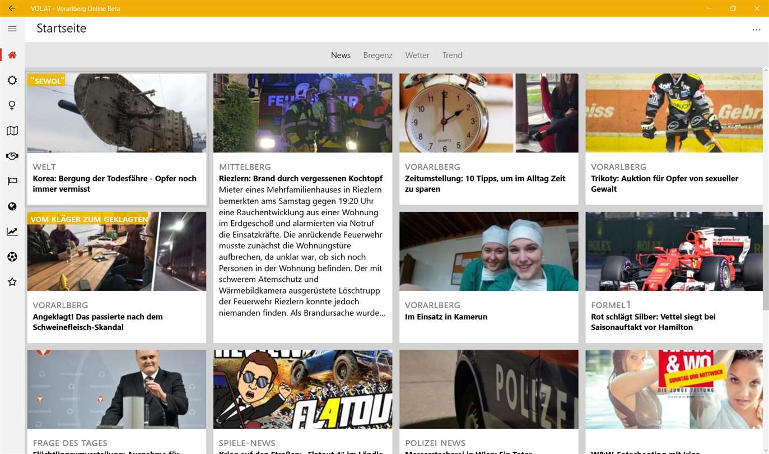This screenshot has height=454, width=769.
Task: Go back with the title bar arrow
Action: coord(12,8)
